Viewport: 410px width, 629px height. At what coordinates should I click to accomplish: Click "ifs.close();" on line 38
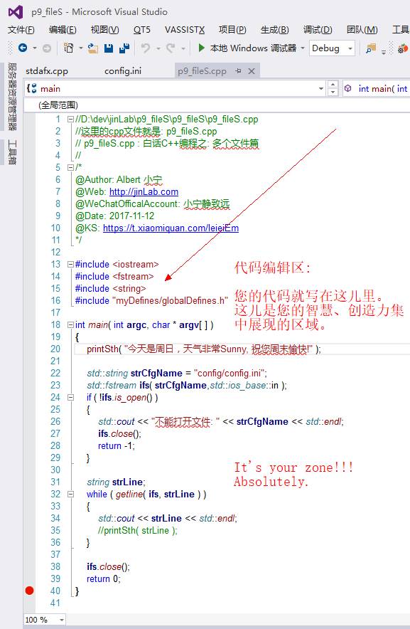coord(108,567)
